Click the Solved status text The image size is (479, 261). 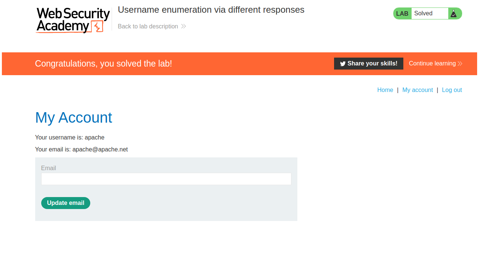point(423,13)
